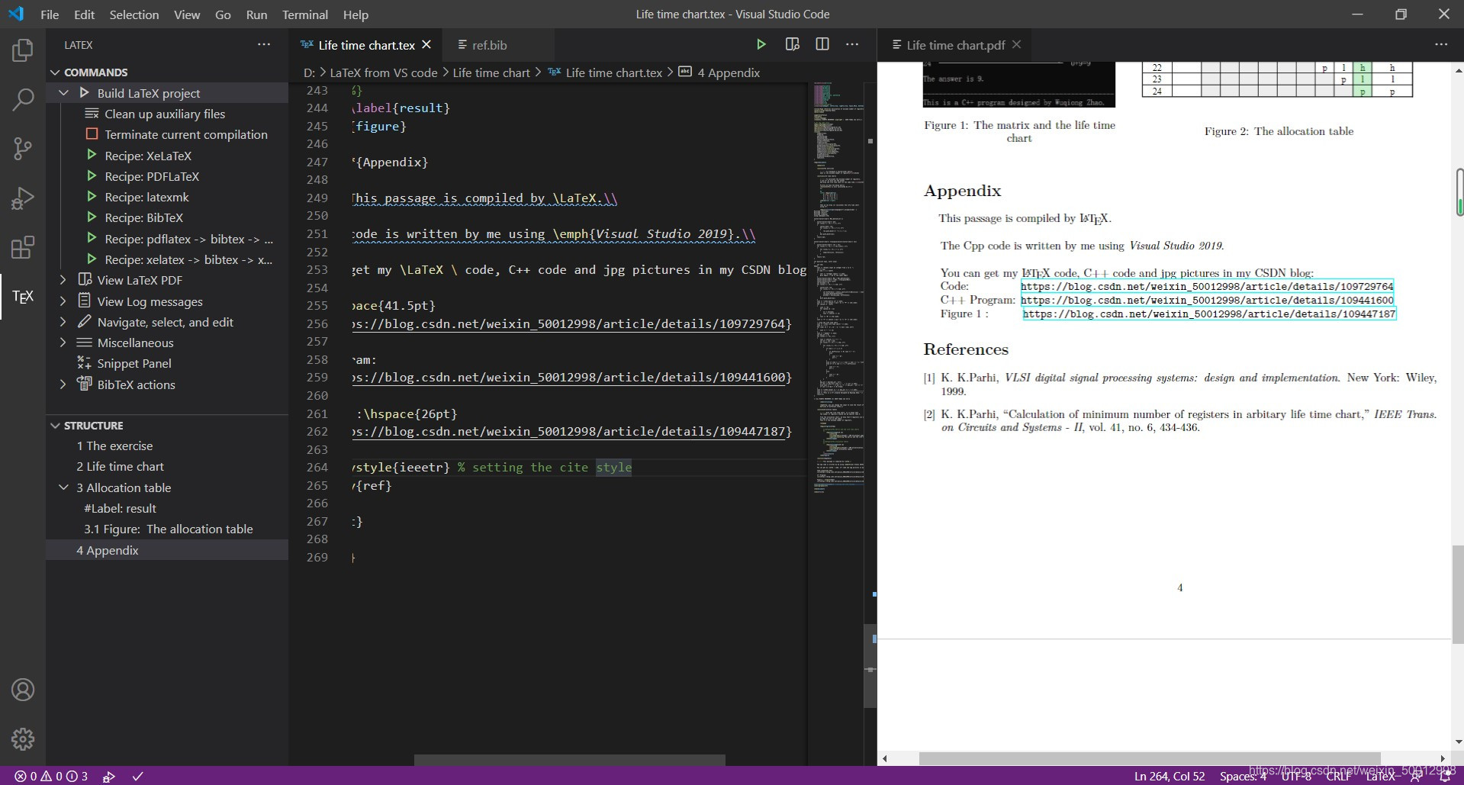
Task: Go to 1 The exercise section
Action: tap(114, 446)
